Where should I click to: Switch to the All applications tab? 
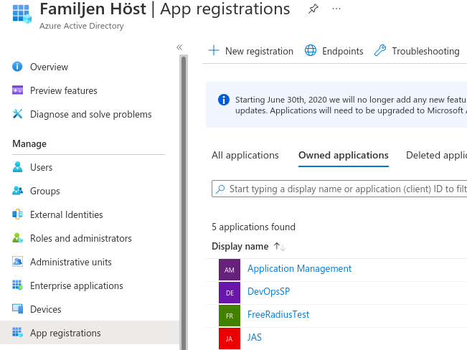(x=245, y=155)
